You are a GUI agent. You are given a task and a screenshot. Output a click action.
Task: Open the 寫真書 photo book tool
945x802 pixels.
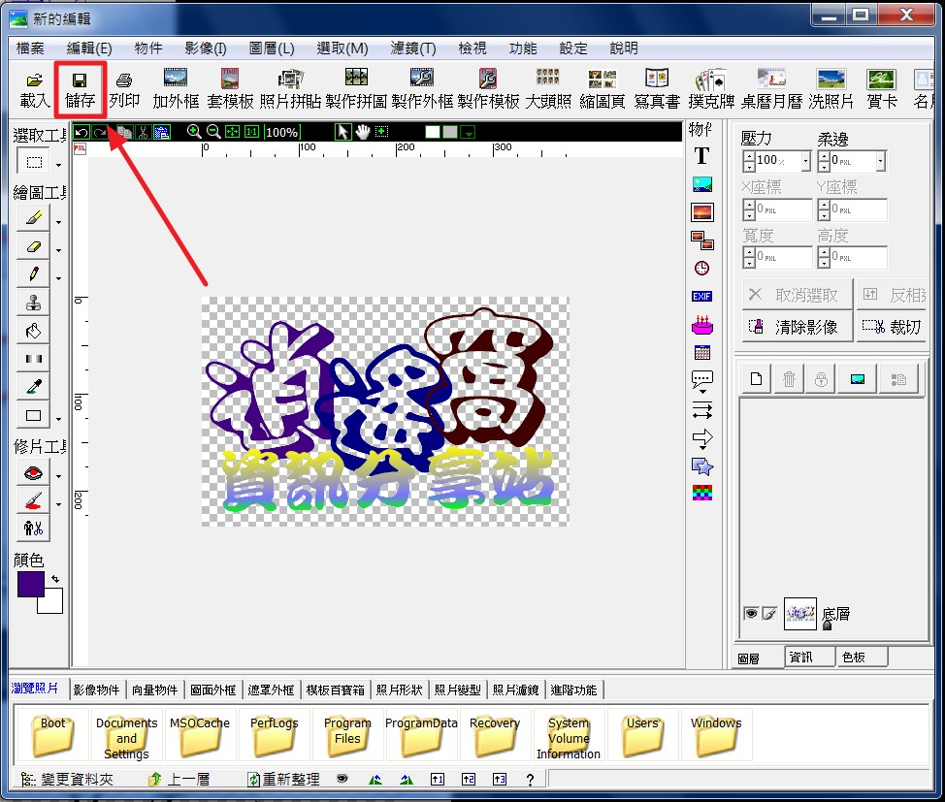click(x=657, y=90)
